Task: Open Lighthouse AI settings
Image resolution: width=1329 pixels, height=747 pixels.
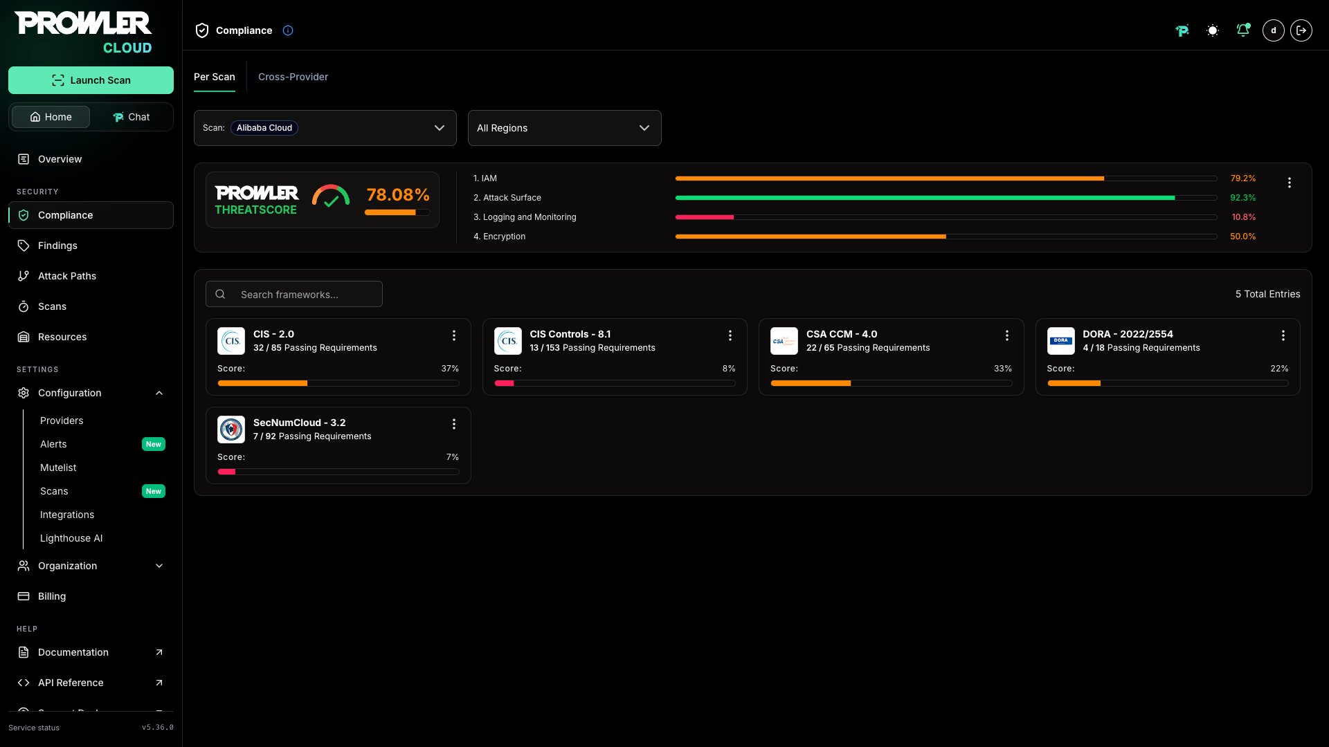Action: 71,538
